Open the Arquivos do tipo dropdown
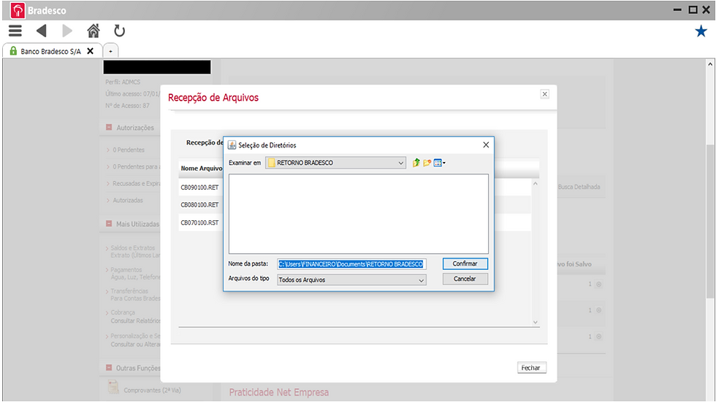This screenshot has width=716, height=402. 351,280
